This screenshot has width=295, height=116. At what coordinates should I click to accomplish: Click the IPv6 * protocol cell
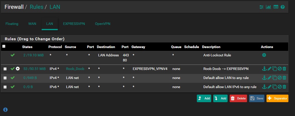coord(54,87)
